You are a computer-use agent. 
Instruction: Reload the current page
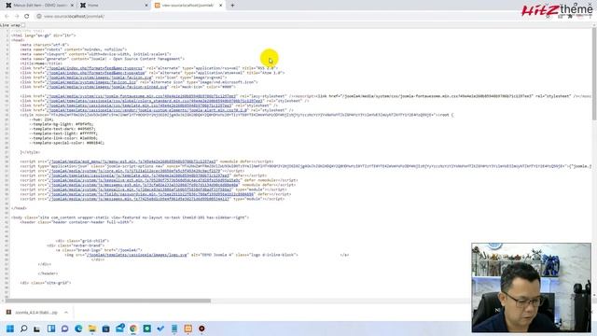[27, 17]
